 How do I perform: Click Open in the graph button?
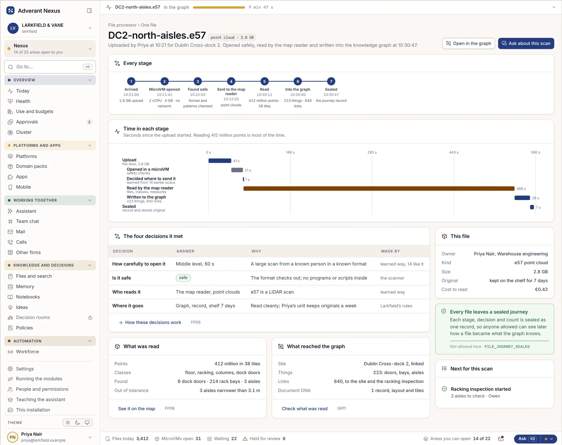coord(468,43)
